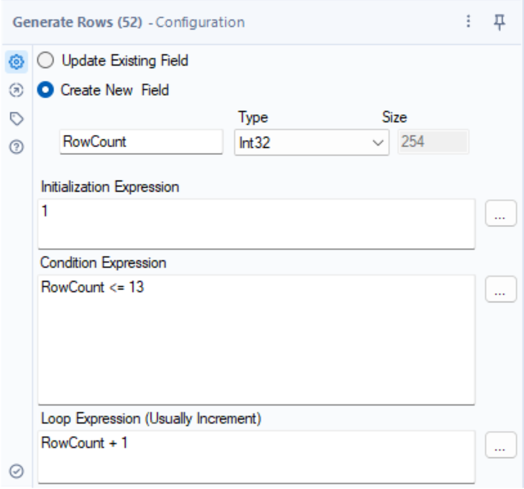
Task: Click the RowCount field name input
Action: click(x=141, y=142)
